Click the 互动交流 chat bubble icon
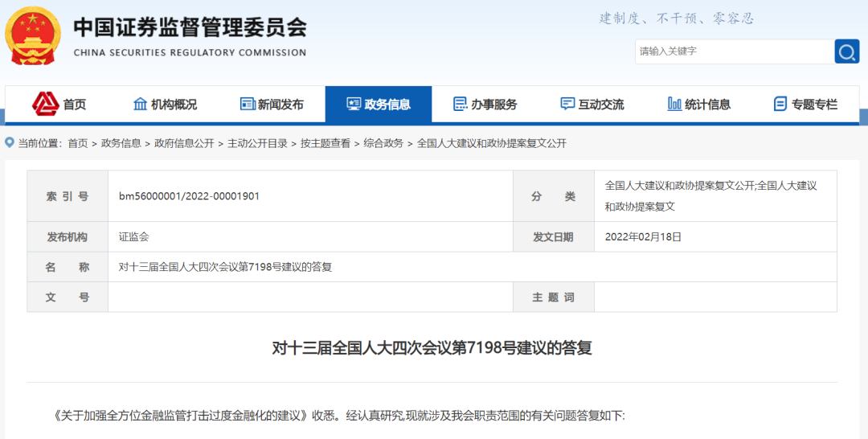This screenshot has width=868, height=439. coord(567,104)
